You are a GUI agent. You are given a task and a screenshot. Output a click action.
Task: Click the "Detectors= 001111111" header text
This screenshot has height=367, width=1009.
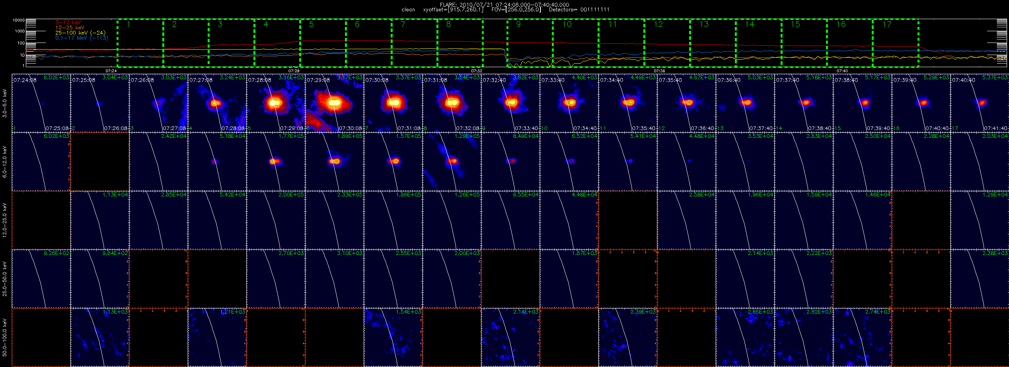tap(579, 10)
